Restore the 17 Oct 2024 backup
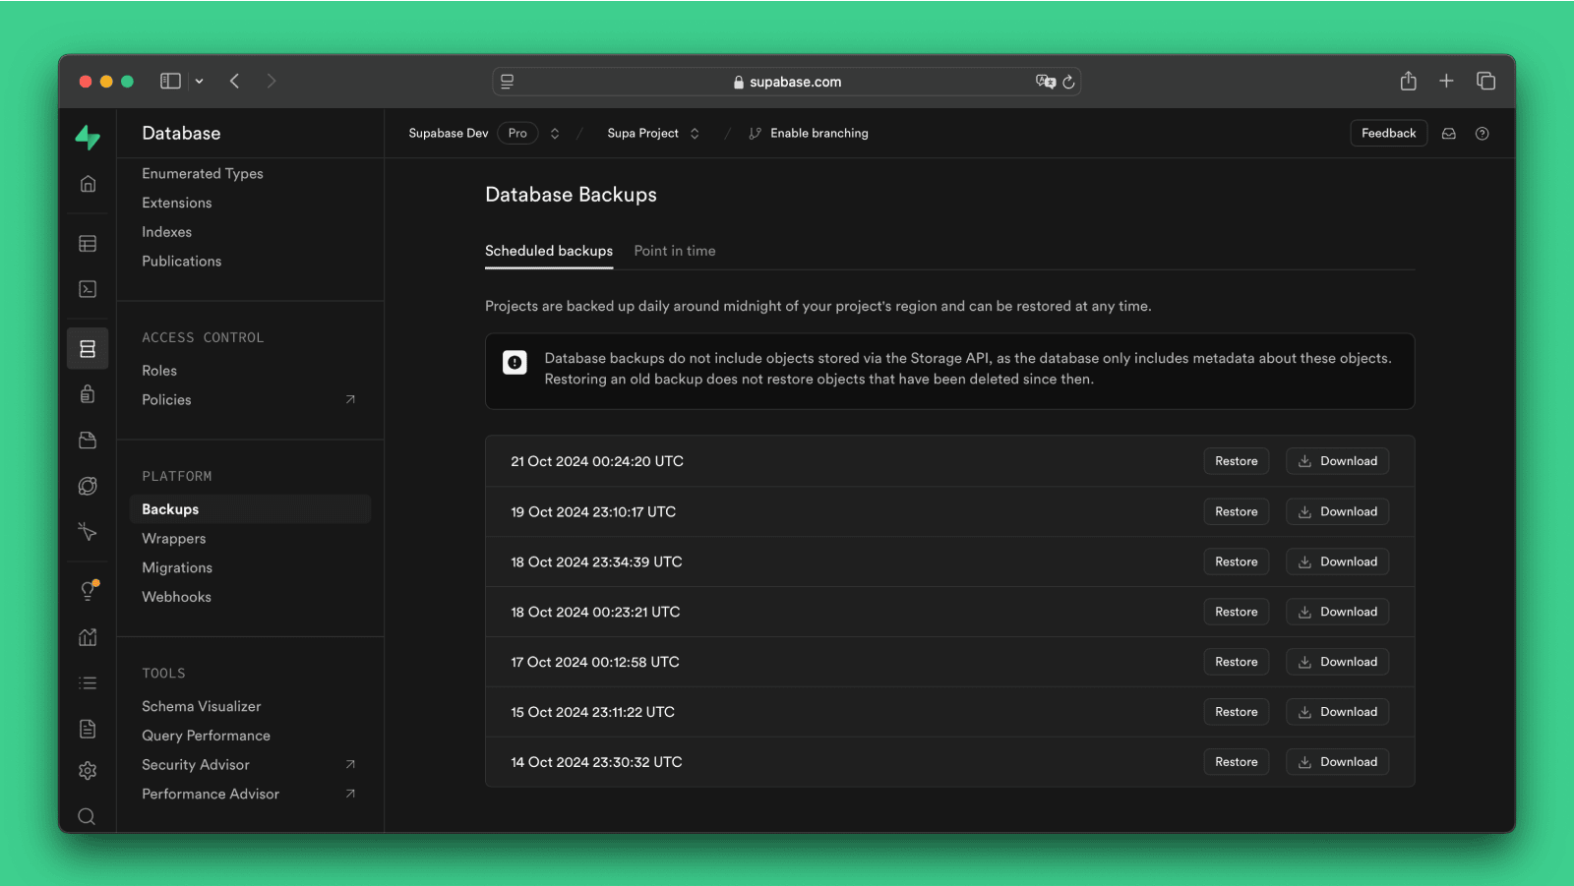 click(x=1237, y=662)
